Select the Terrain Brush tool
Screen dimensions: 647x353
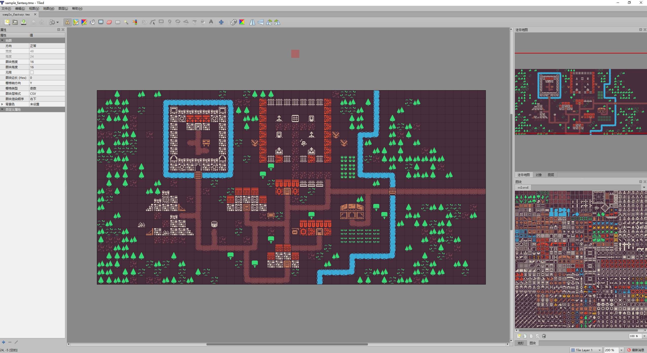(76, 22)
